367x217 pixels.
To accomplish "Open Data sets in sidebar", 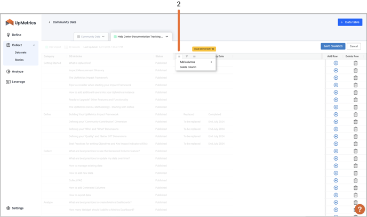I will [x=21, y=53].
